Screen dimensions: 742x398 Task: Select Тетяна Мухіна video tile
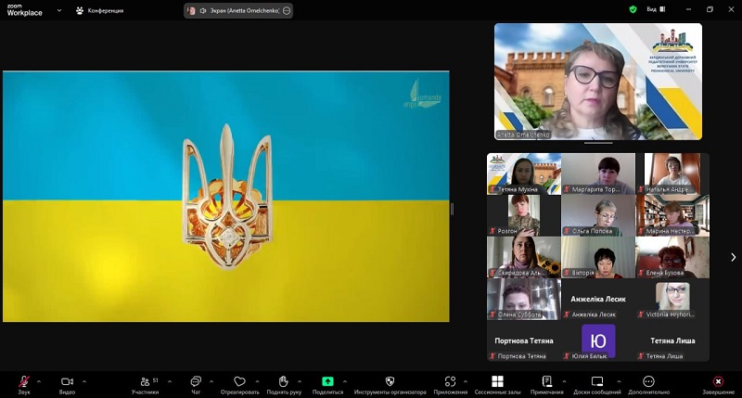pos(524,173)
